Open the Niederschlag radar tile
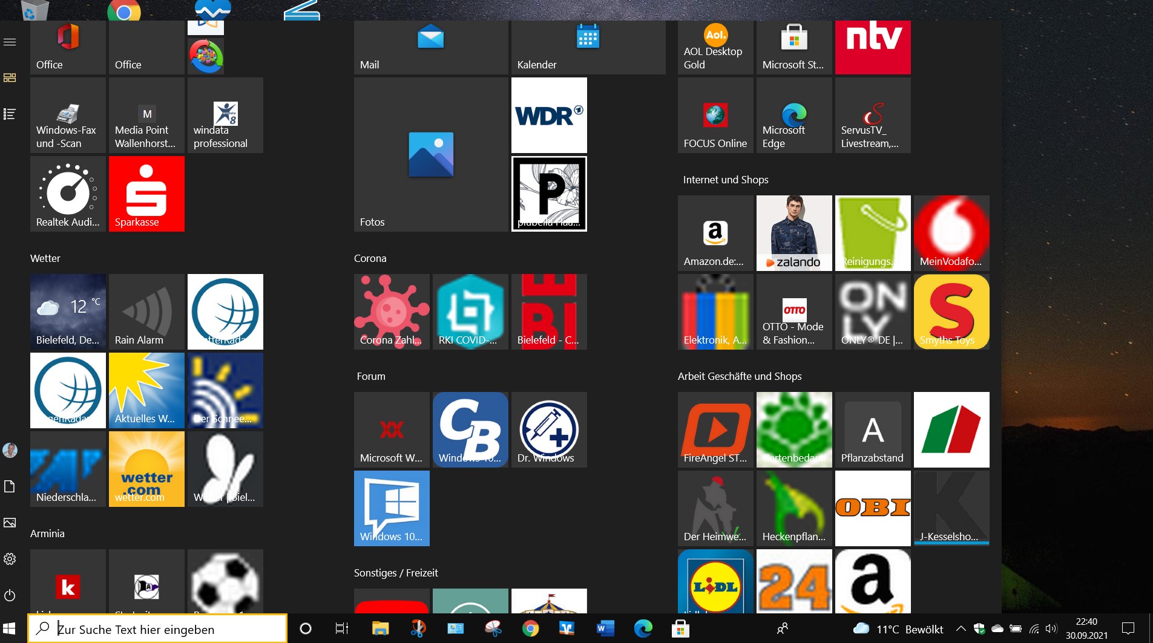The image size is (1153, 643). point(68,469)
